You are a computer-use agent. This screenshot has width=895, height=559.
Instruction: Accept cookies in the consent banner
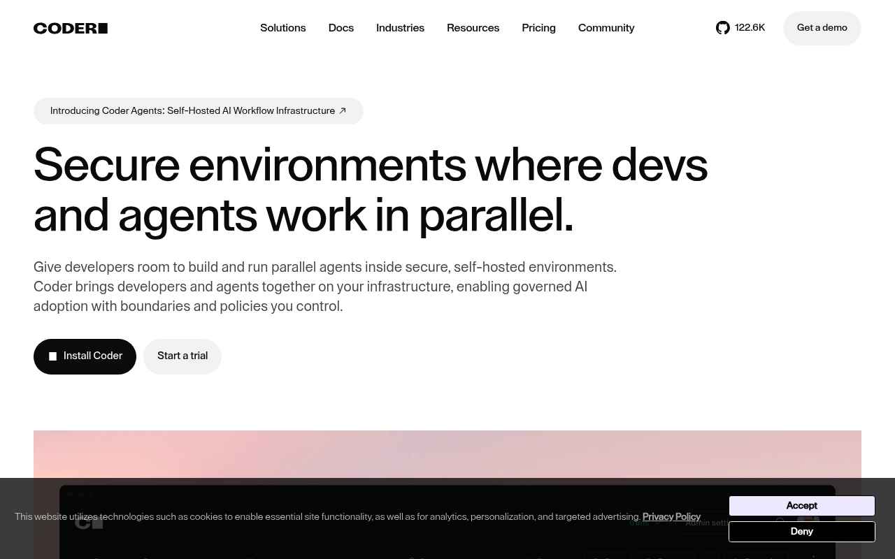click(801, 506)
